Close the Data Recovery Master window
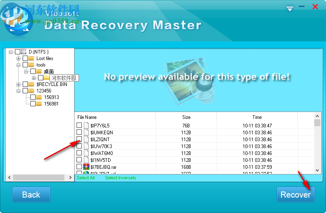Viewport: 326px width, 213px height. pos(315,6)
